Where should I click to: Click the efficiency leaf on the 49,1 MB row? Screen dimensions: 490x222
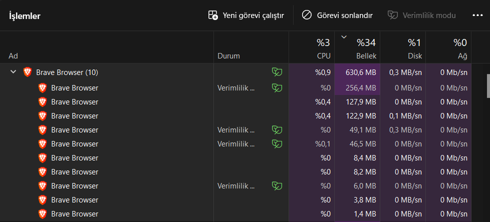(x=277, y=130)
